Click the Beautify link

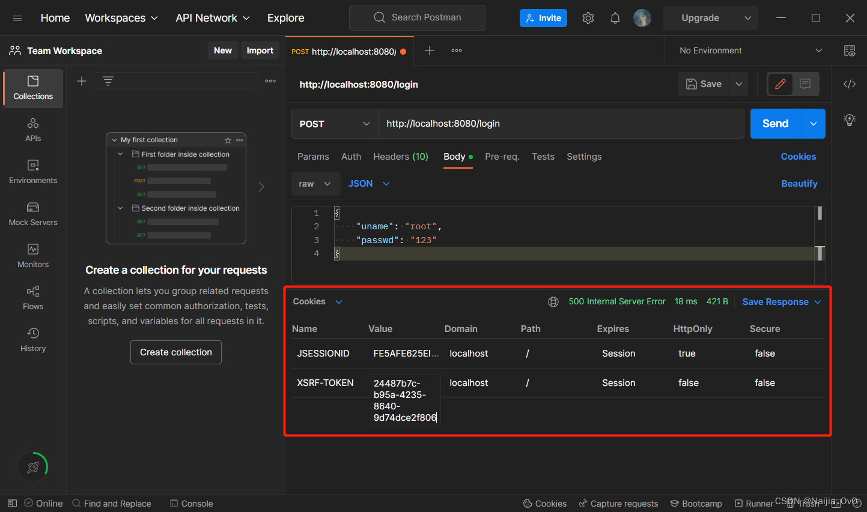pos(799,184)
